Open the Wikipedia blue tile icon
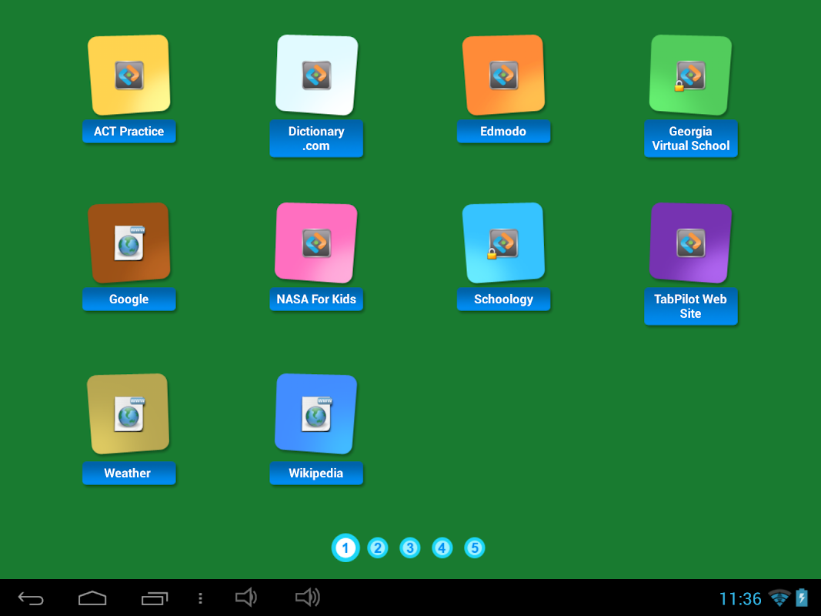Screen dimensions: 821x616 tap(316, 413)
